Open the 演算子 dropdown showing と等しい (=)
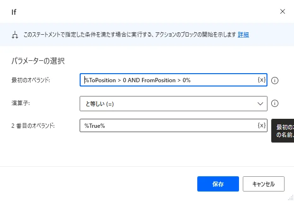The width and height of the screenshot is (294, 201). [x=168, y=103]
